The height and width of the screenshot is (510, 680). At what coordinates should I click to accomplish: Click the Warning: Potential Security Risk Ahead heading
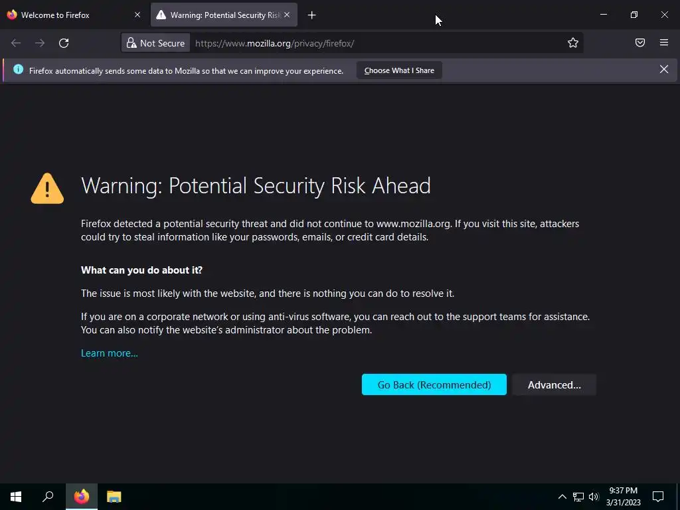(256, 186)
